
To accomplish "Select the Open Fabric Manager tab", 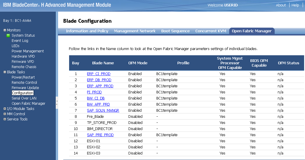I will point(252,31).
